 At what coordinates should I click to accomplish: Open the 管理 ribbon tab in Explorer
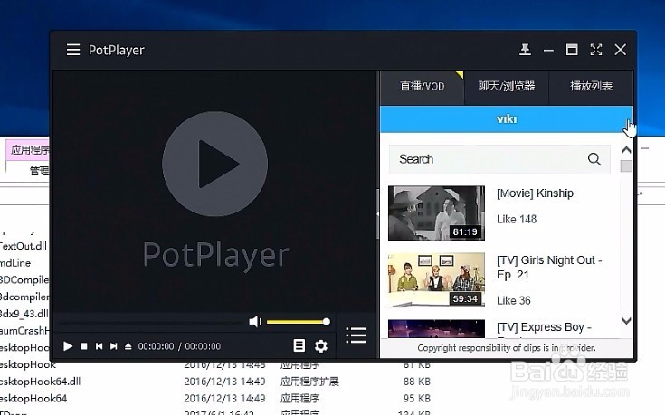click(x=38, y=171)
